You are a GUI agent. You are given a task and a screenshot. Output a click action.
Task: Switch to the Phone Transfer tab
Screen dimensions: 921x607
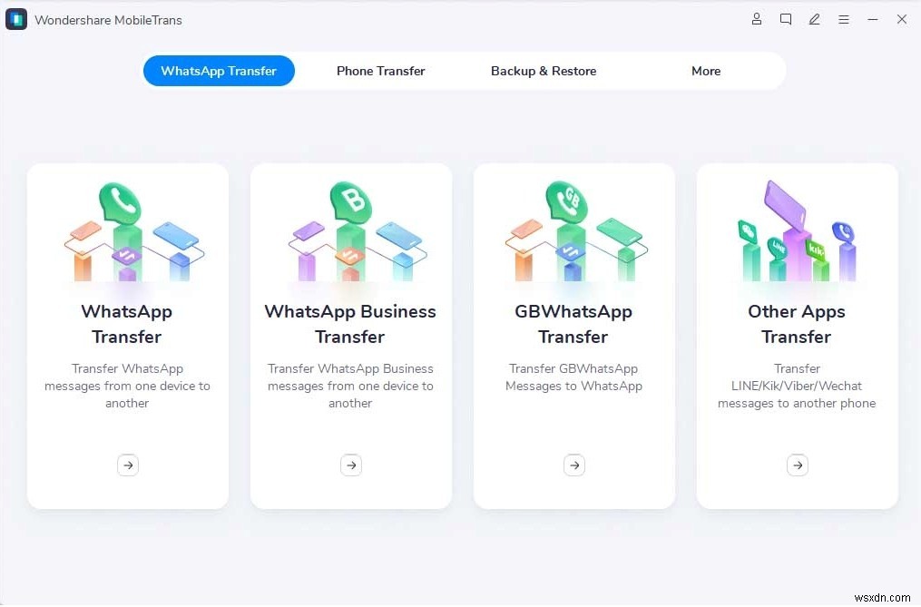[380, 71]
